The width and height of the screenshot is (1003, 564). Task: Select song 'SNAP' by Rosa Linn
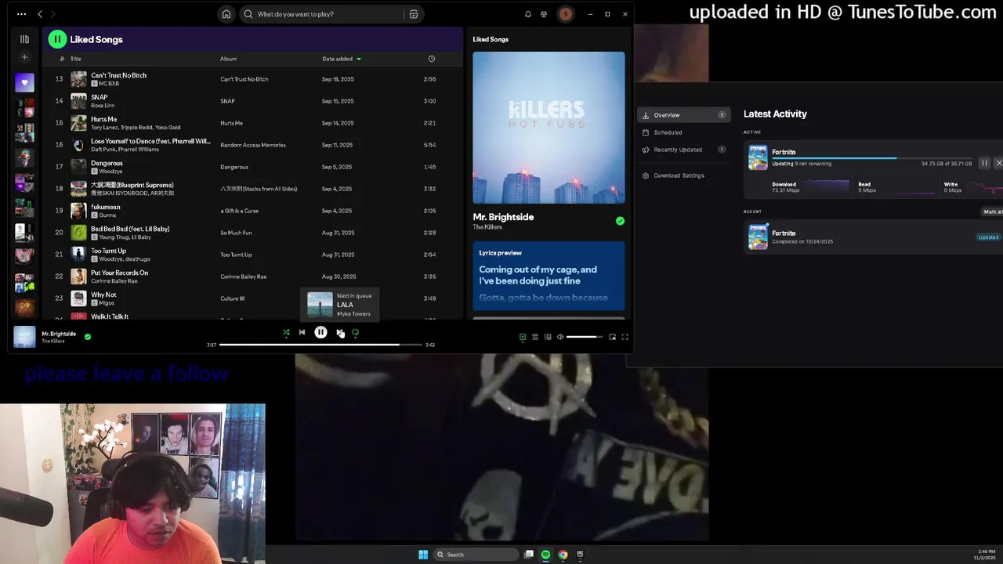point(251,101)
